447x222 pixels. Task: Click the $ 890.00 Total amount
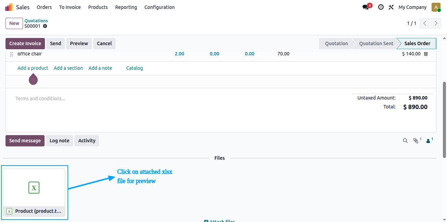coord(415,107)
